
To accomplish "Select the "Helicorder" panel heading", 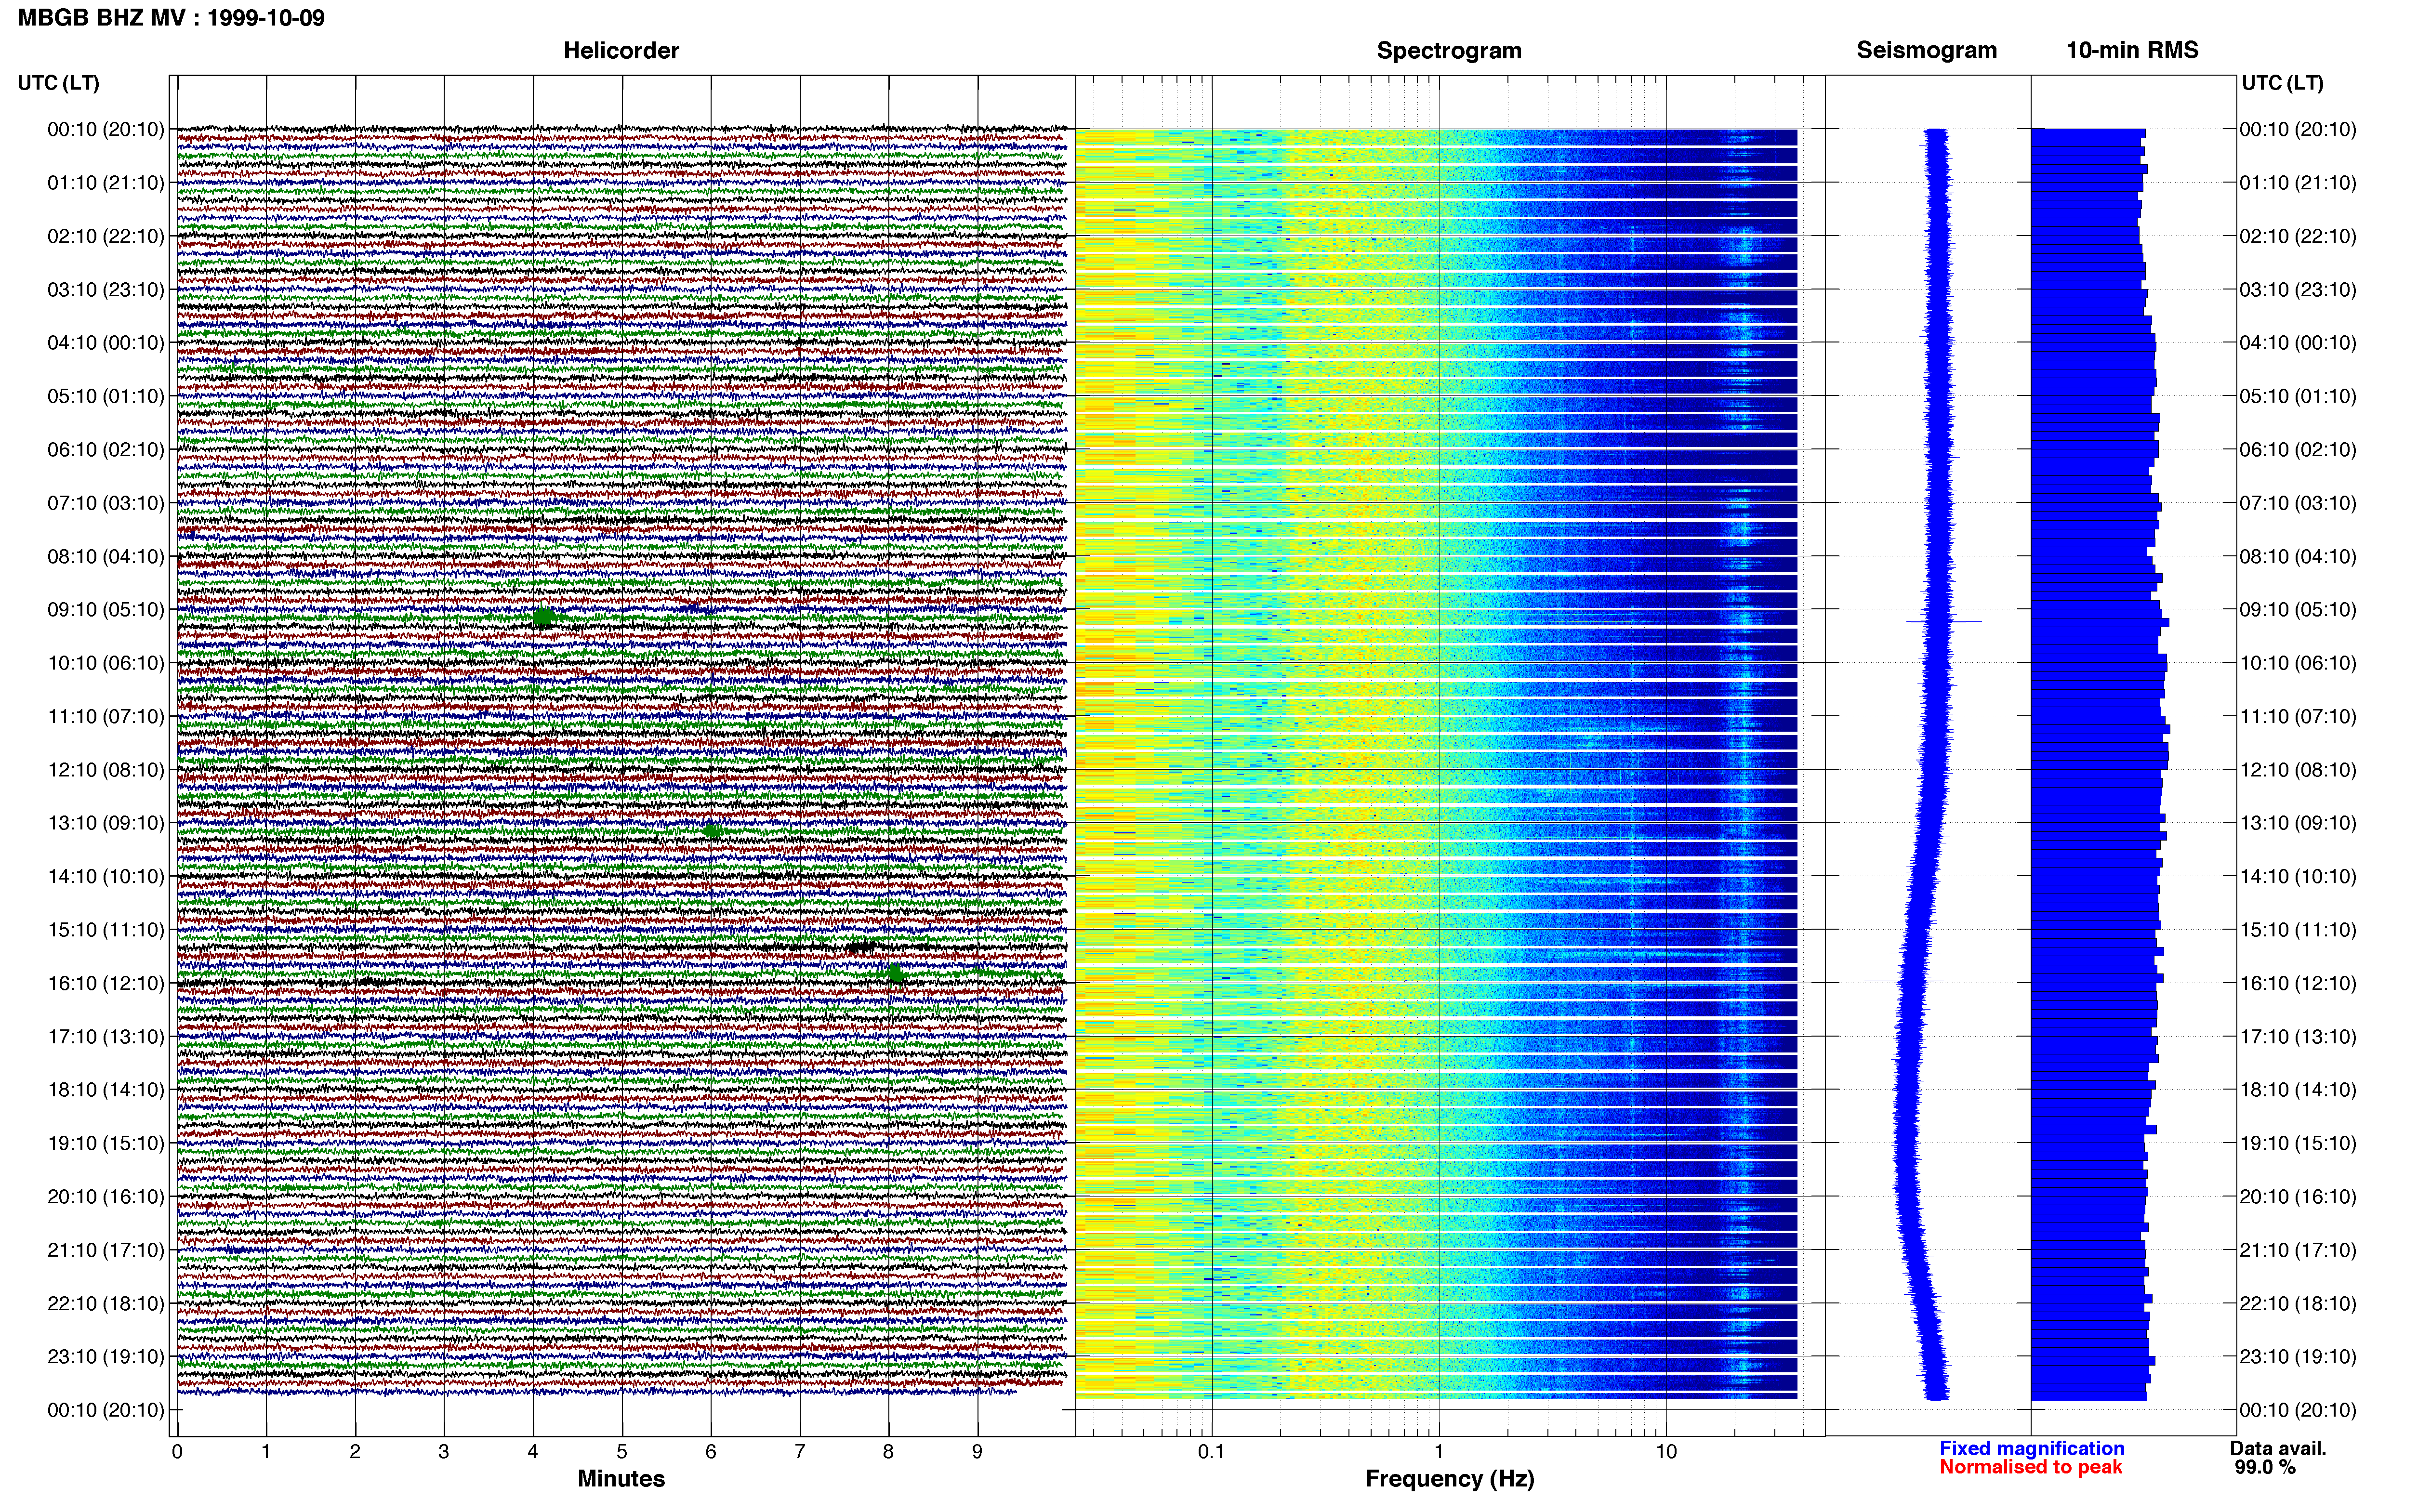I will [621, 50].
